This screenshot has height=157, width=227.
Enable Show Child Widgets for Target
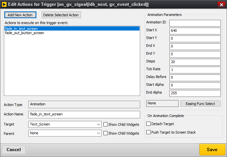pos(105,124)
